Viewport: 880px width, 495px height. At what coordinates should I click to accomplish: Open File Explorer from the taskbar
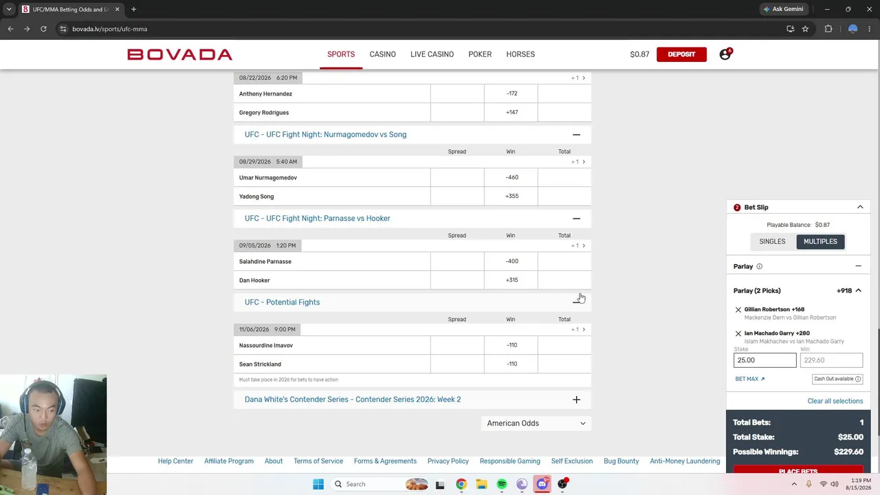pos(481,484)
